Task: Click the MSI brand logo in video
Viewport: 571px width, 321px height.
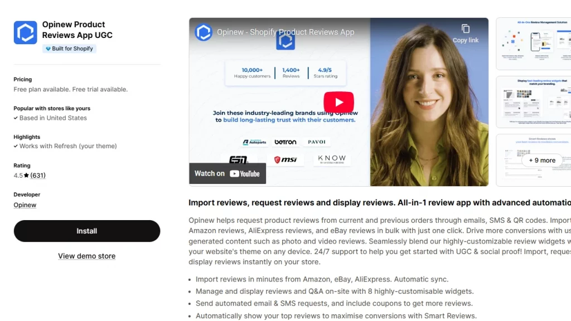Action: (285, 159)
